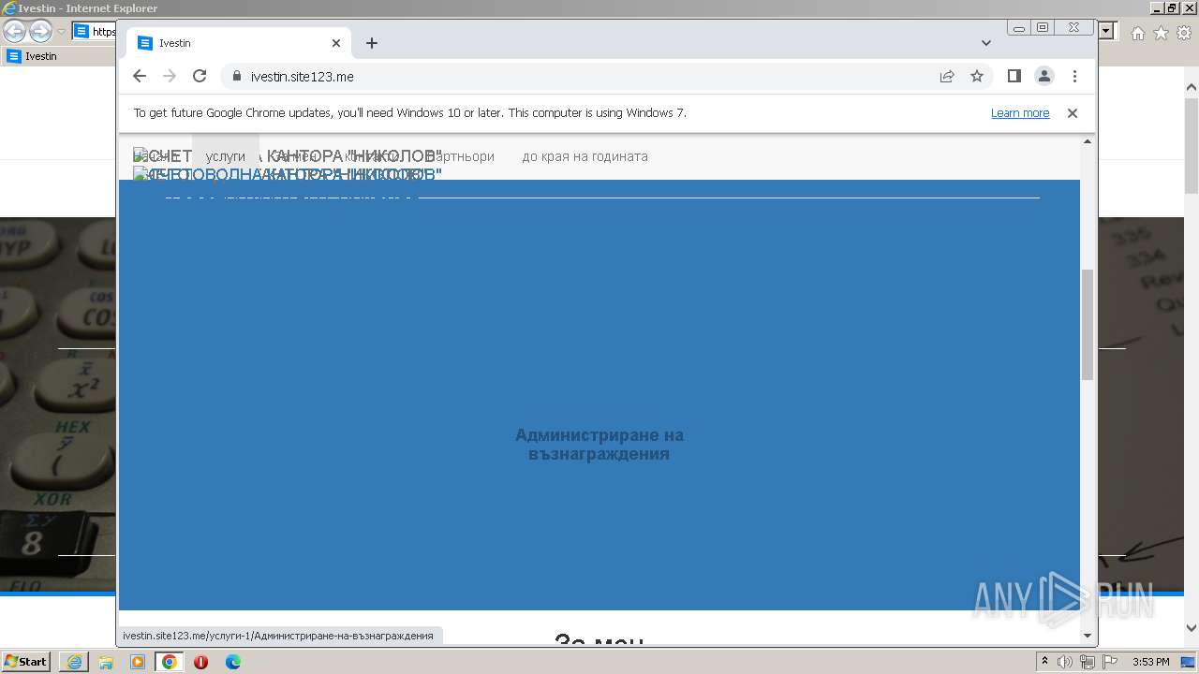Click the Chrome page scroll-down arrow
Viewport: 1199px width, 674px height.
[1088, 636]
